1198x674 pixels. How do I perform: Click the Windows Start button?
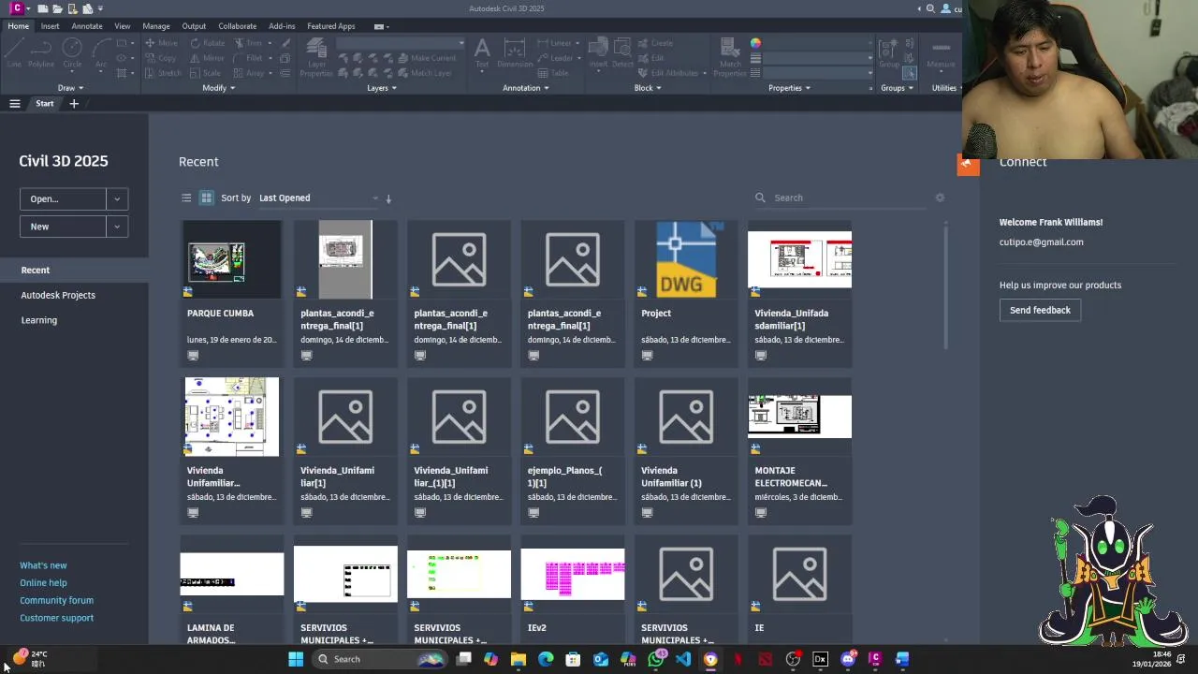pos(296,659)
